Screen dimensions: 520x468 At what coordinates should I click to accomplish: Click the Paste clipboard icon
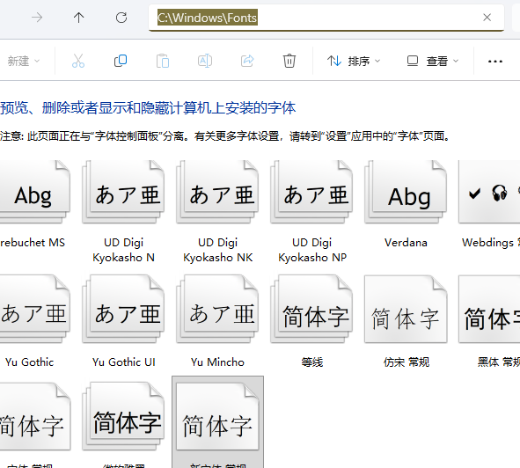click(x=163, y=61)
